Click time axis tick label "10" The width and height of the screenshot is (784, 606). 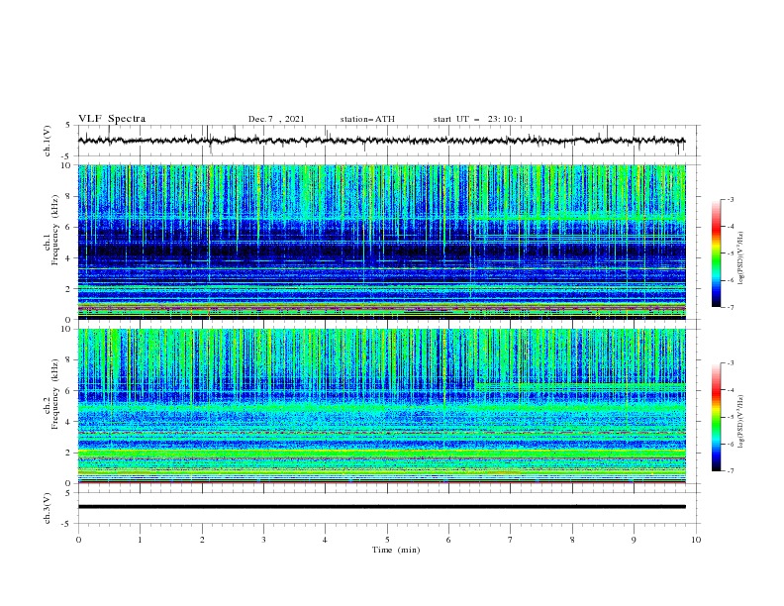[x=696, y=540]
